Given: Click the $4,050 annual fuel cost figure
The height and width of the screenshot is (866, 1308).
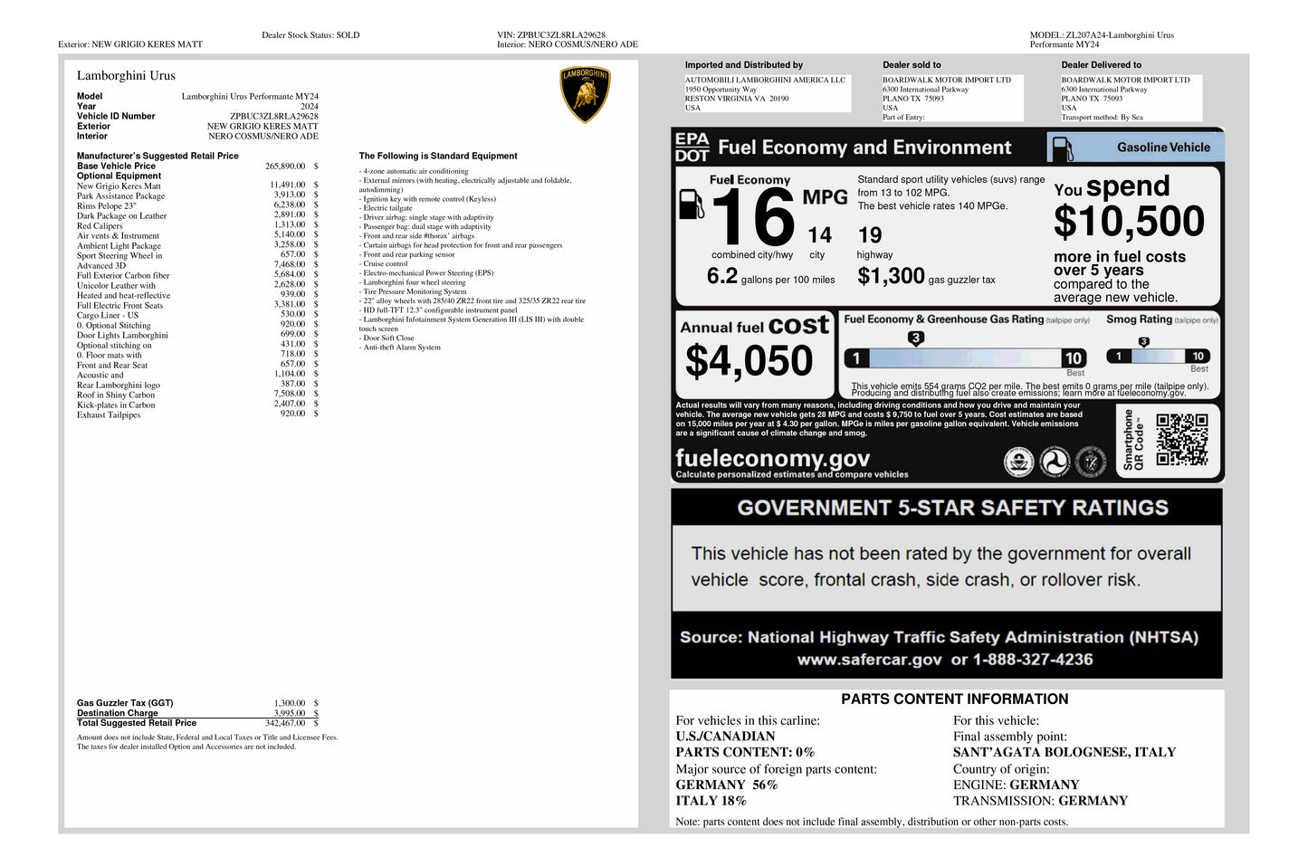Looking at the screenshot, I should click(x=749, y=362).
